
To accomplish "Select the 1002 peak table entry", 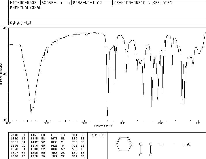I will [58, 149].
